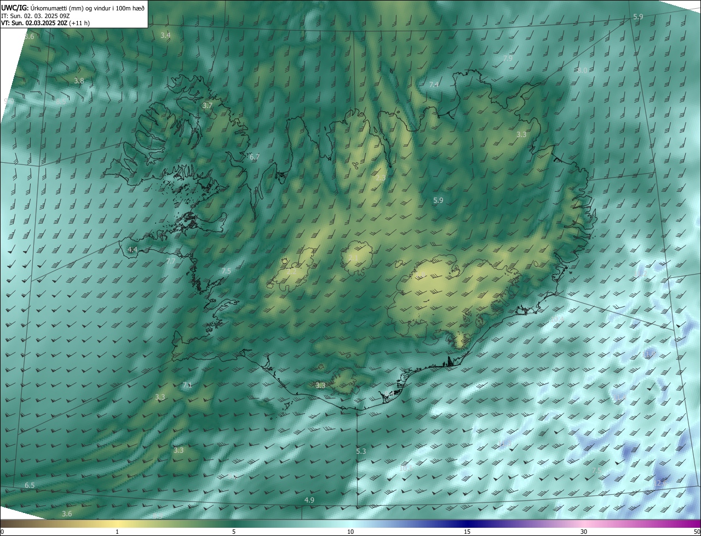701x536 pixels.
Task: Click the 7.7 value label
Action: coord(171,261)
